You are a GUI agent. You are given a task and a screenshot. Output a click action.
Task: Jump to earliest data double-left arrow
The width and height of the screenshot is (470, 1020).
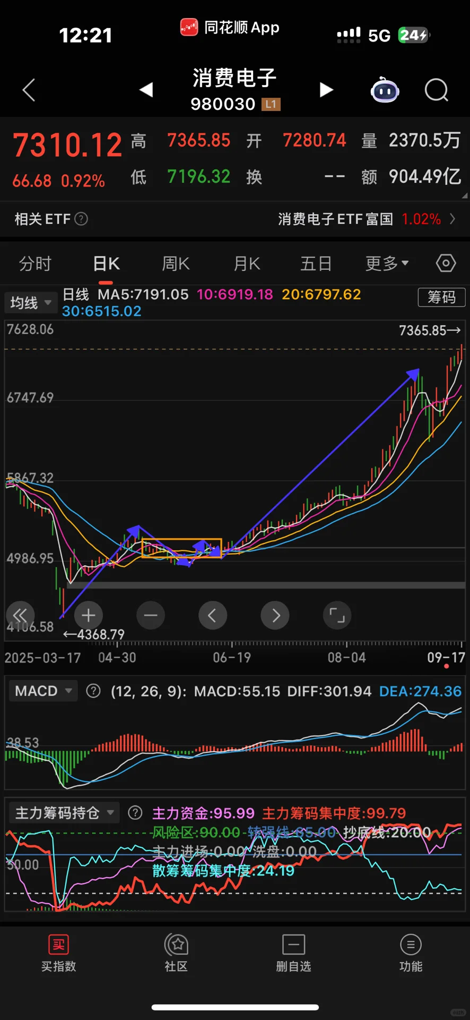pyautogui.click(x=20, y=615)
